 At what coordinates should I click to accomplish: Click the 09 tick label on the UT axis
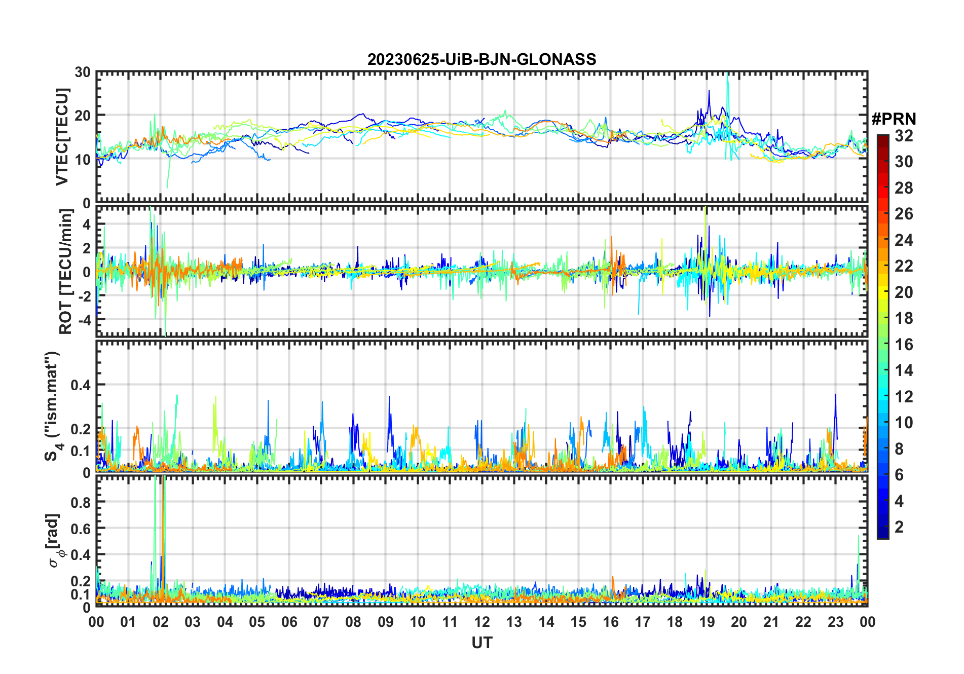[x=386, y=622]
